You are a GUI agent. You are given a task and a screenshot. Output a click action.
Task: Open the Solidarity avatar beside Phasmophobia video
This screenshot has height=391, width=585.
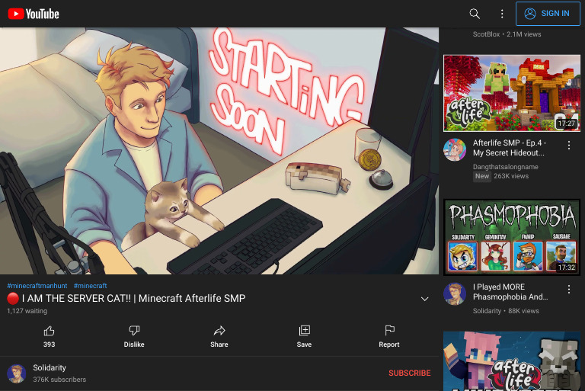coord(455,293)
